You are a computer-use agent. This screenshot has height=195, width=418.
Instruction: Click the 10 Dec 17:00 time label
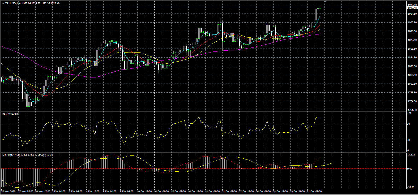pyautogui.click(x=144, y=192)
